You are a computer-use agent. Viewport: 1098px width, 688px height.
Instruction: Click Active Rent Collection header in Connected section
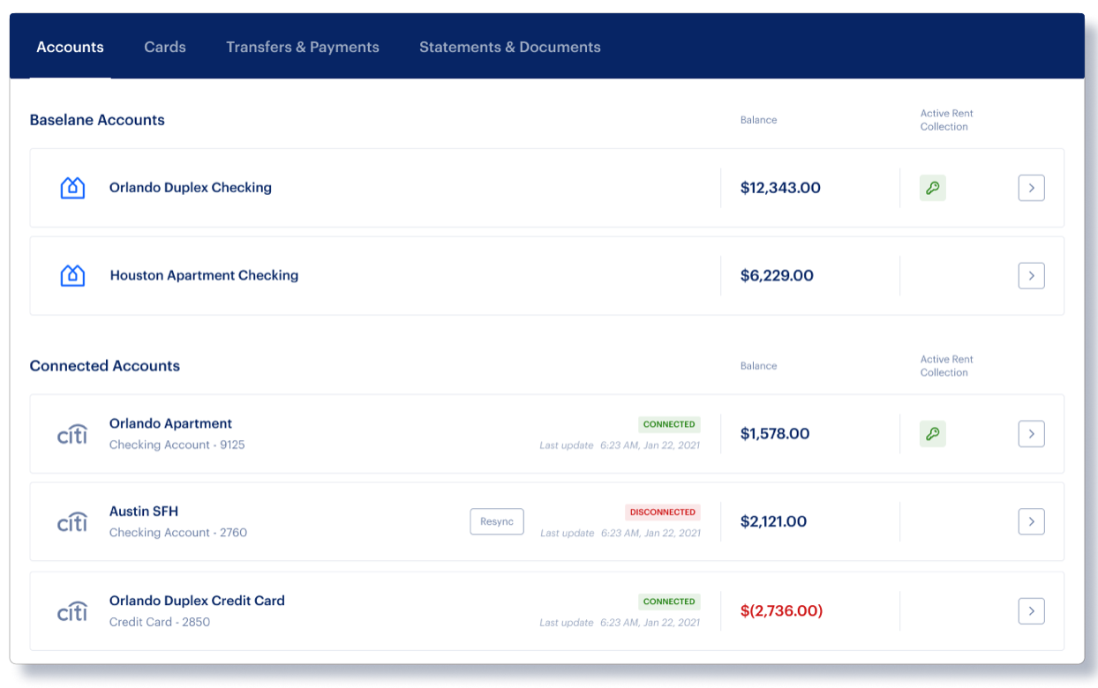pyautogui.click(x=946, y=366)
